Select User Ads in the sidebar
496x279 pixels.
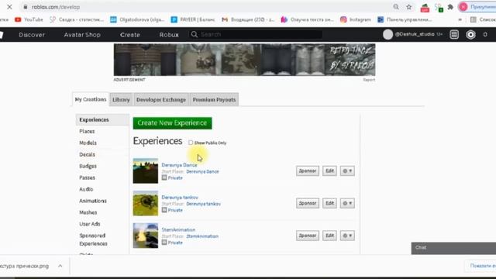tap(90, 224)
